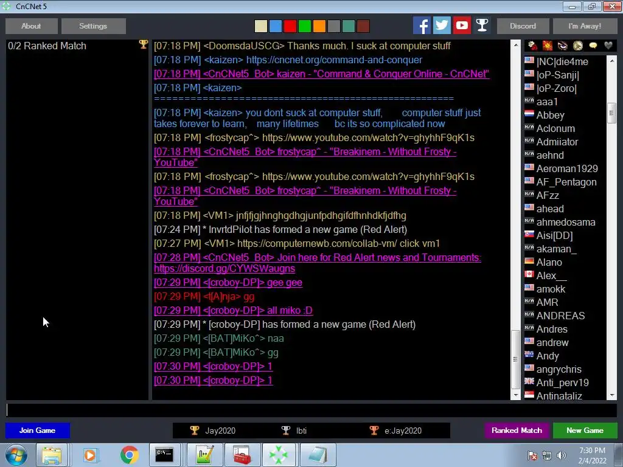The height and width of the screenshot is (467, 623).
Task: Open the YouTube icon link
Action: [x=462, y=26]
